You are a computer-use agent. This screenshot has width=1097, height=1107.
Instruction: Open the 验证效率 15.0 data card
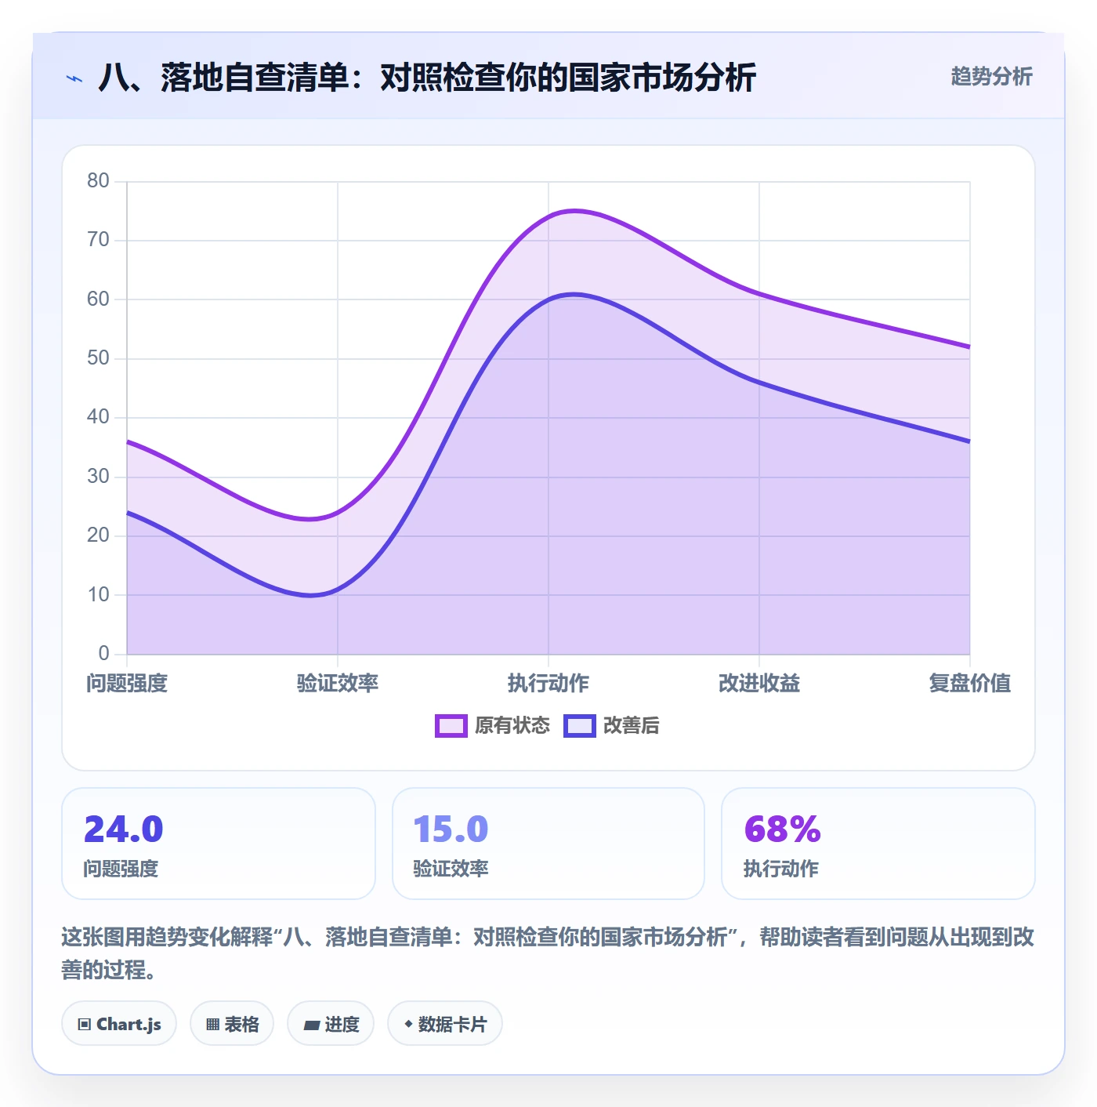click(x=548, y=844)
